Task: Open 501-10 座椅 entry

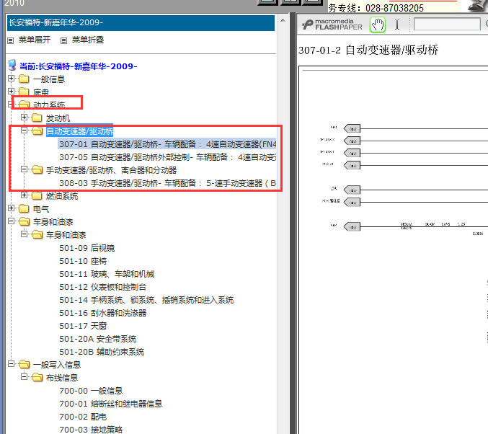Action: tap(83, 261)
